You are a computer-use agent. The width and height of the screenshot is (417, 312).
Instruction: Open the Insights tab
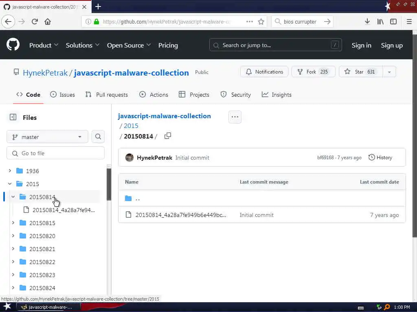(x=277, y=95)
